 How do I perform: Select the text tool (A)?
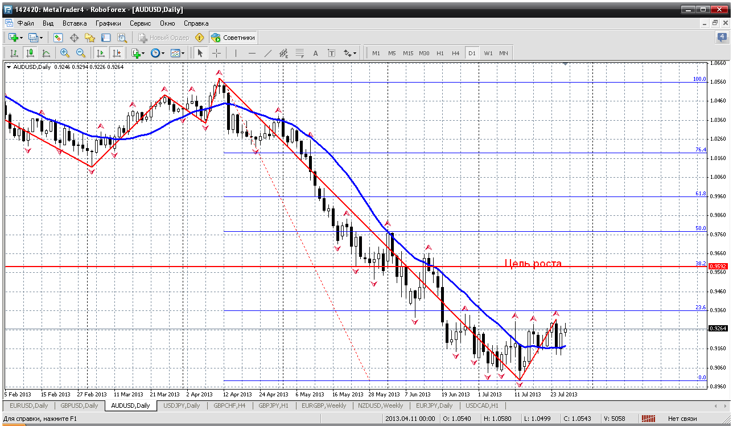click(x=316, y=53)
